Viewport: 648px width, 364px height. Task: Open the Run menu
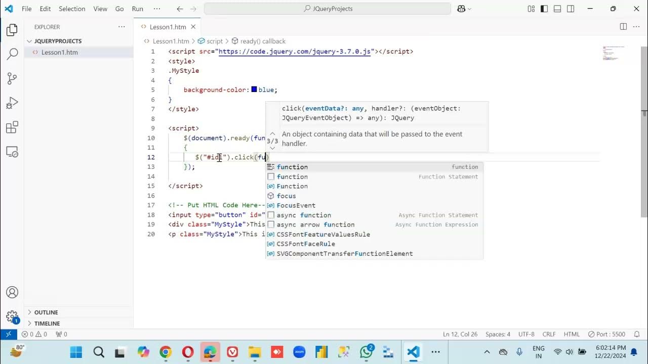pyautogui.click(x=137, y=9)
